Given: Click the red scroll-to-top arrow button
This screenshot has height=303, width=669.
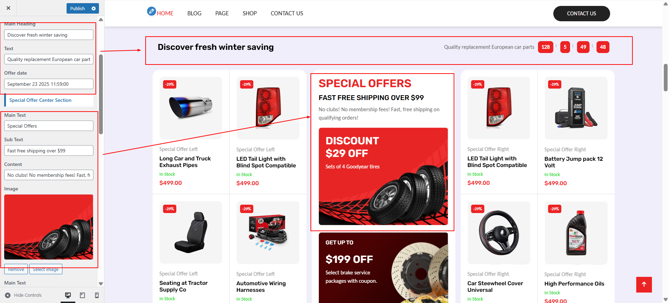Looking at the screenshot, I should click(x=644, y=285).
